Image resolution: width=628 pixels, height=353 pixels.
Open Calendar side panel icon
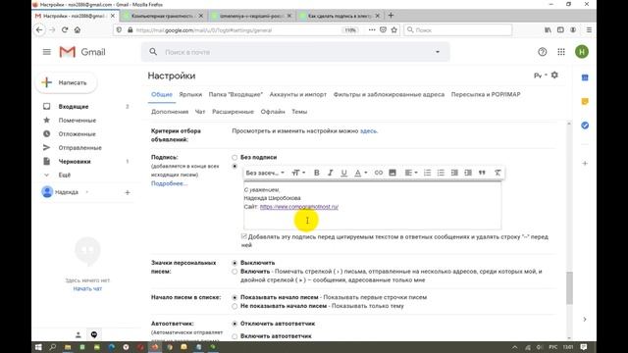tap(585, 77)
